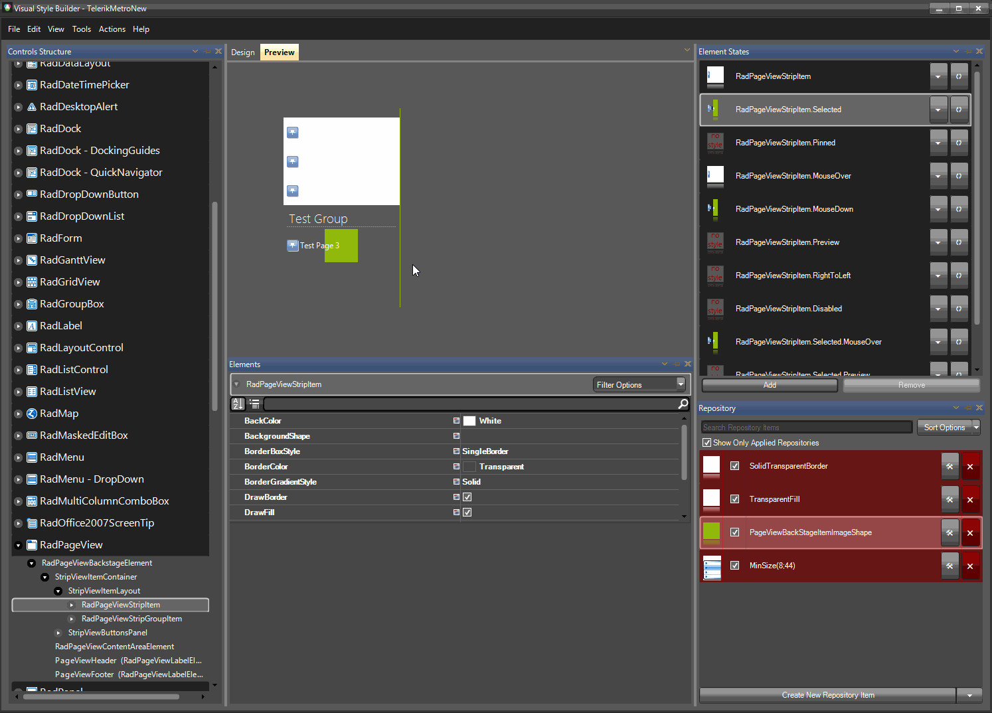Open the Help menu
This screenshot has width=992, height=713.
coord(141,29)
